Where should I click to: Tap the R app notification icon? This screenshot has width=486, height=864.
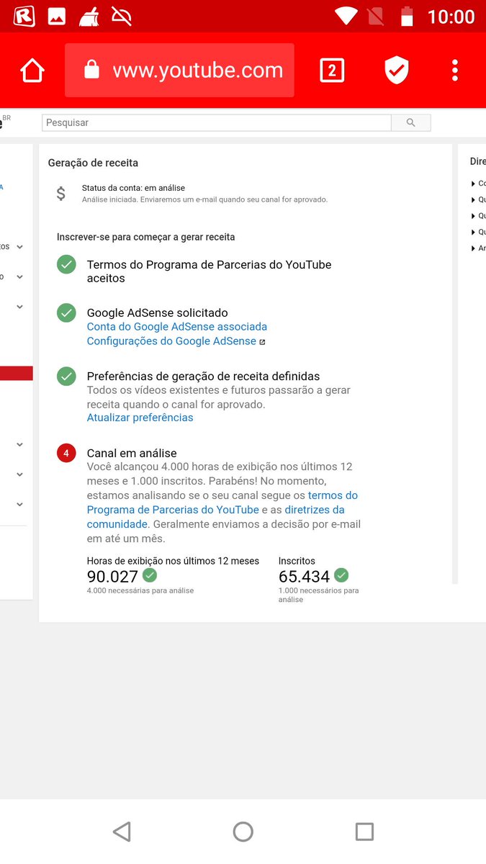point(24,17)
